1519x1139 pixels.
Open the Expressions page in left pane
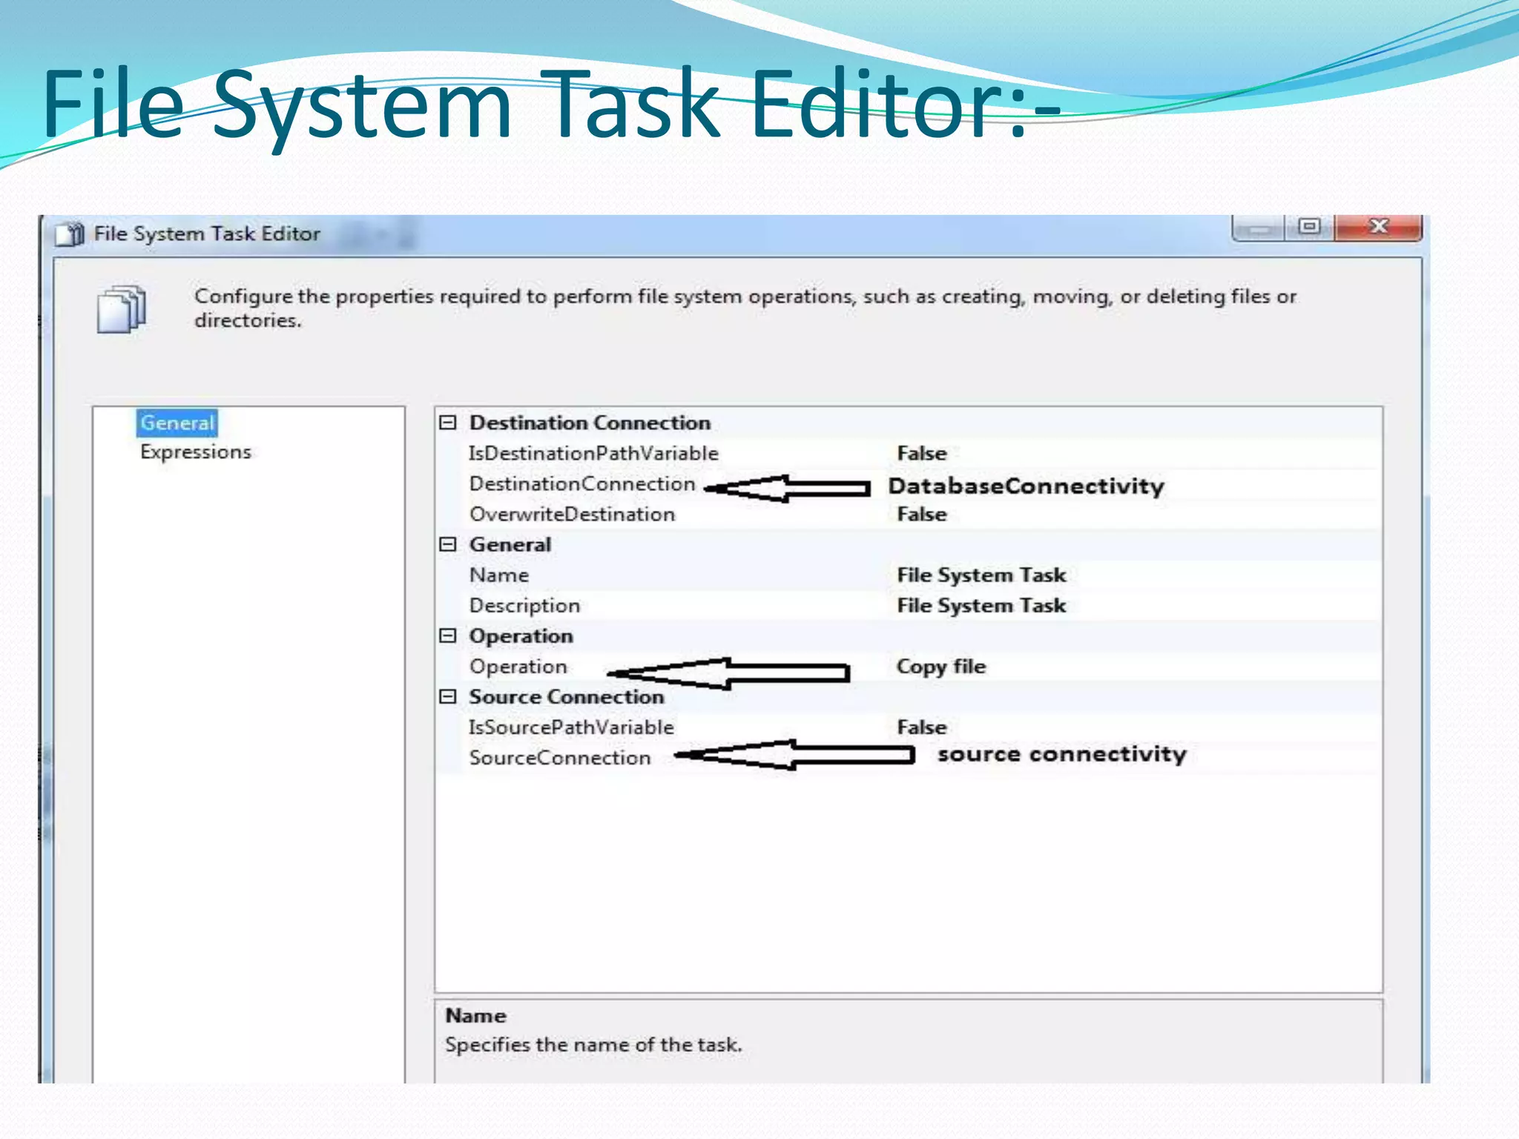(196, 452)
